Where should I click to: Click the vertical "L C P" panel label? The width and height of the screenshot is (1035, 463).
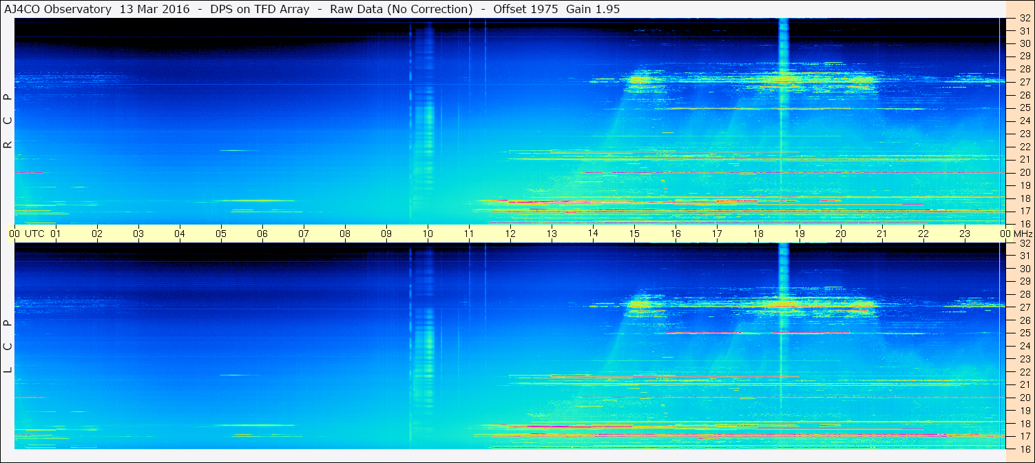(8, 347)
